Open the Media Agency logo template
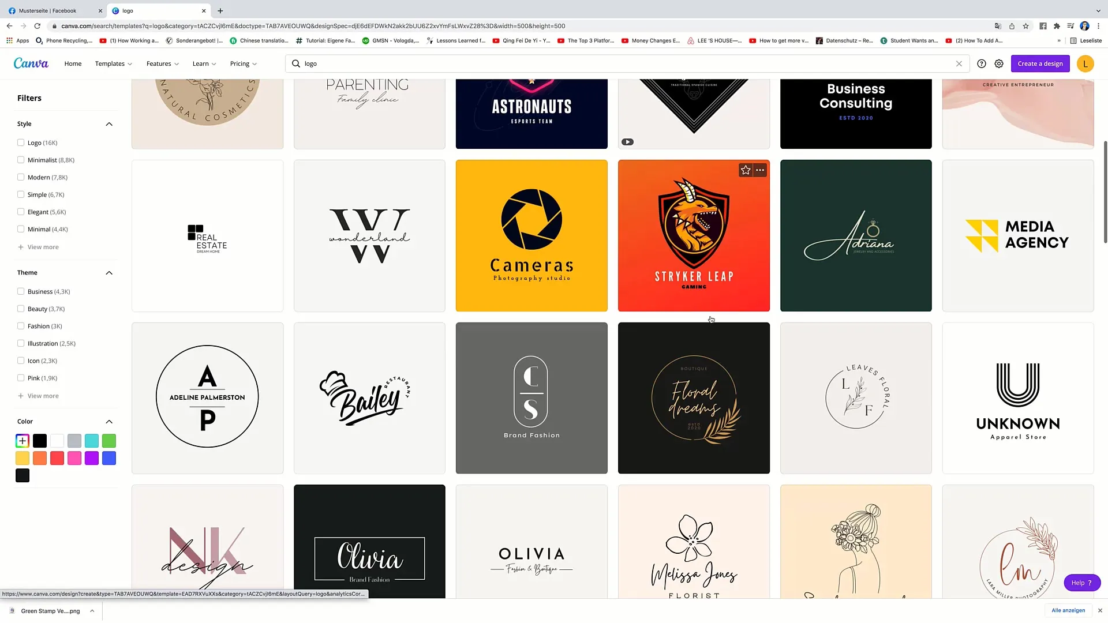This screenshot has width=1108, height=623. (1018, 235)
